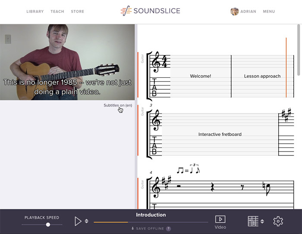Click the Soundslice logo
This screenshot has height=234, width=302.
[x=151, y=11]
